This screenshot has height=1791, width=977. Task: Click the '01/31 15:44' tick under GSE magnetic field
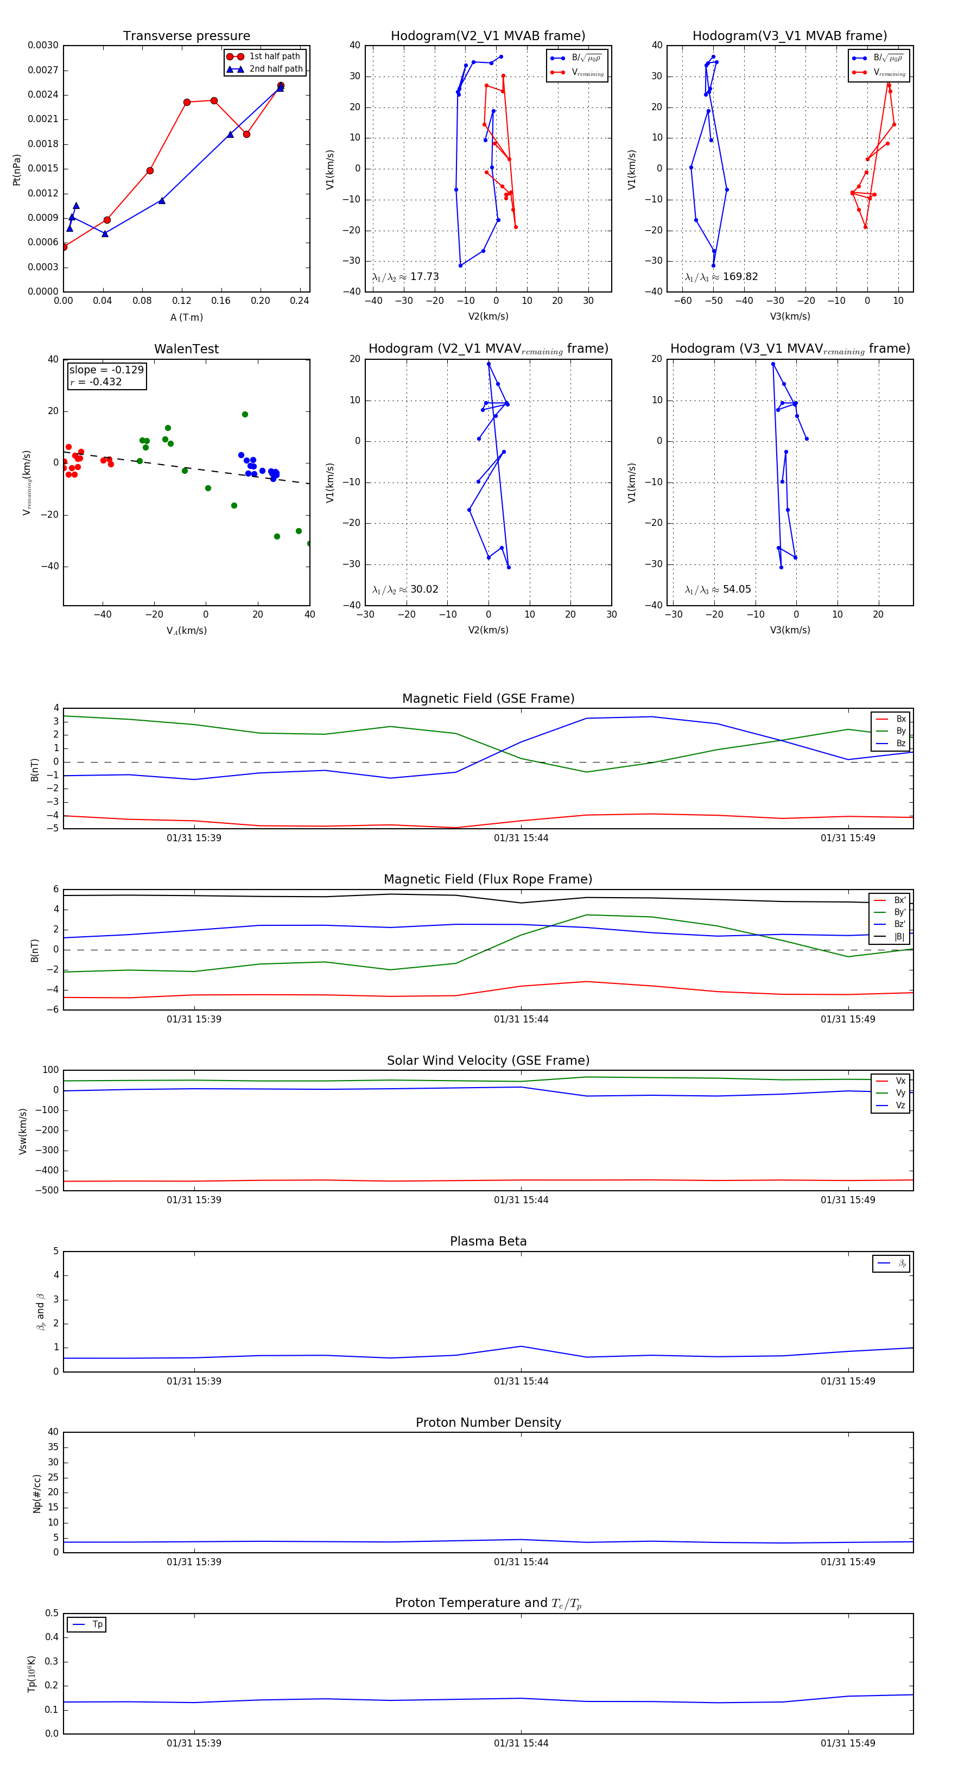pyautogui.click(x=521, y=838)
